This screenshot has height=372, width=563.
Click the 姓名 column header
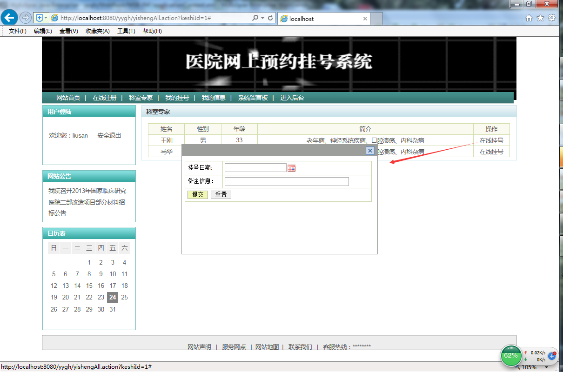click(x=167, y=129)
